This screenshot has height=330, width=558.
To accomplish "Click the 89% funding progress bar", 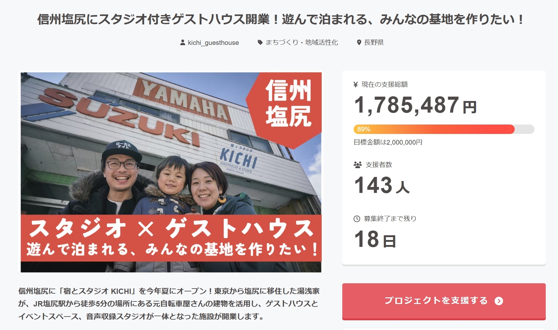I will [444, 129].
